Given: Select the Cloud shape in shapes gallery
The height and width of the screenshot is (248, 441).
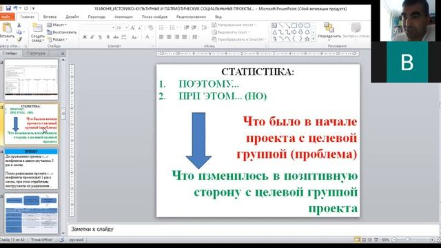Looking at the screenshot, I should (x=307, y=32).
